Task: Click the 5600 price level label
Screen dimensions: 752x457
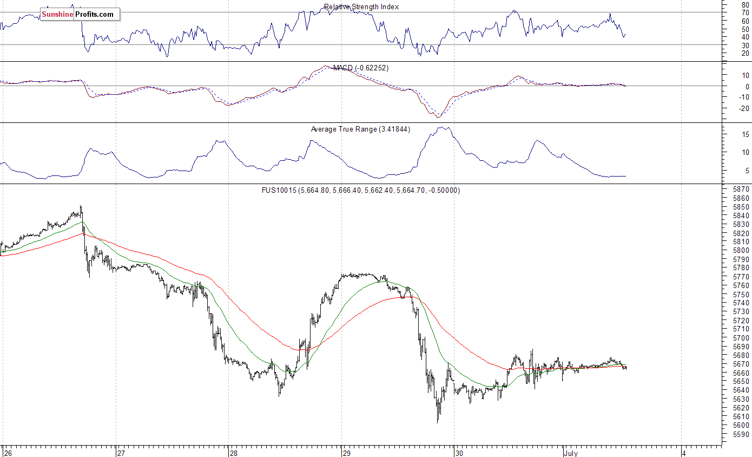Action: pyautogui.click(x=741, y=426)
